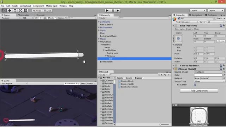Click the Project search field
This screenshot has height=127, width=226.
point(134,75)
